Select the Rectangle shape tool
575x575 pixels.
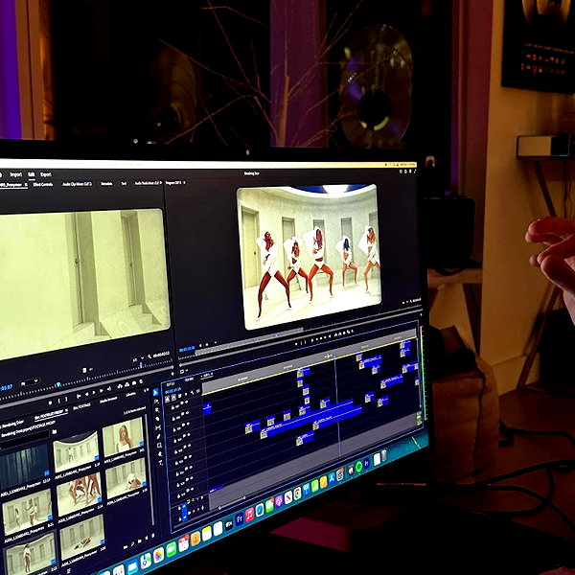(x=159, y=446)
